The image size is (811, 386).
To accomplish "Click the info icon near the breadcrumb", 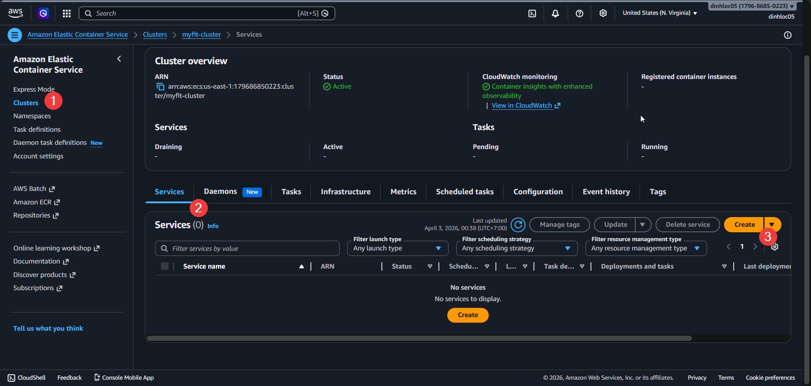I will (x=788, y=35).
